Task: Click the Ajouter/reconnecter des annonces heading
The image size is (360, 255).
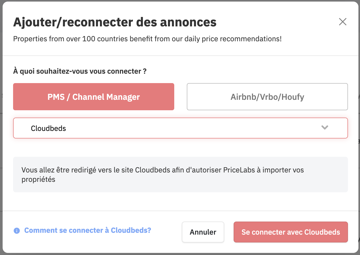Action: pyautogui.click(x=115, y=22)
